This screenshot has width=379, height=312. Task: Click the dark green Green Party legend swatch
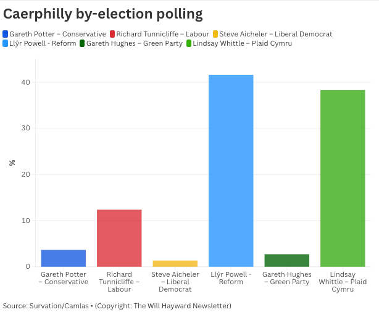coord(82,43)
